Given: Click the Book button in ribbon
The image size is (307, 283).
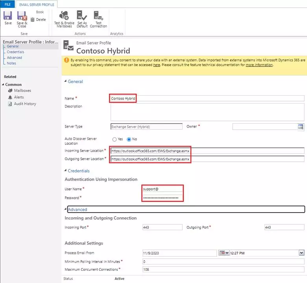Looking at the screenshot, I should pyautogui.click(x=40, y=12).
